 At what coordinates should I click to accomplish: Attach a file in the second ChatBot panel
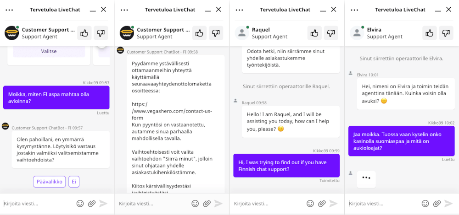[x=207, y=203]
